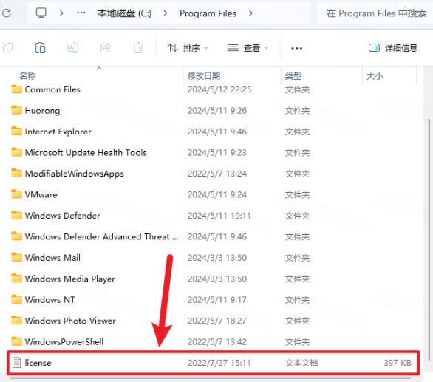The width and height of the screenshot is (433, 382).
Task: Toggle the 详细信息 details pane
Action: click(392, 48)
